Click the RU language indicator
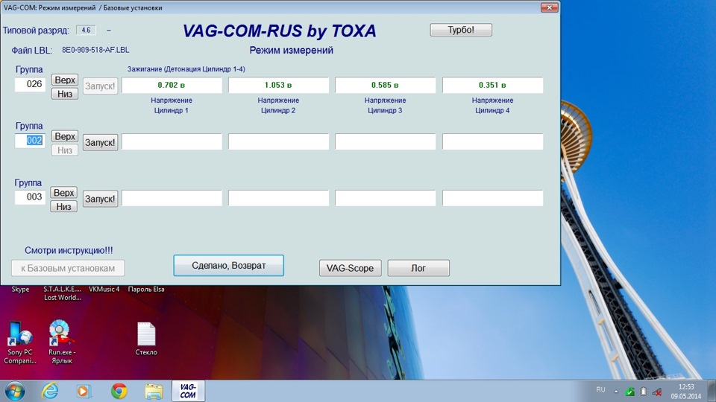Image resolution: width=716 pixels, height=402 pixels. point(600,390)
